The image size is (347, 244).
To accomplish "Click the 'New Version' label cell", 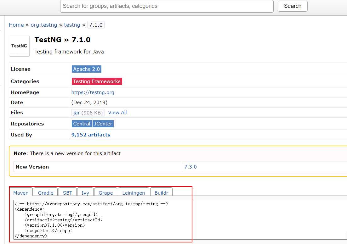I will click(98, 167).
